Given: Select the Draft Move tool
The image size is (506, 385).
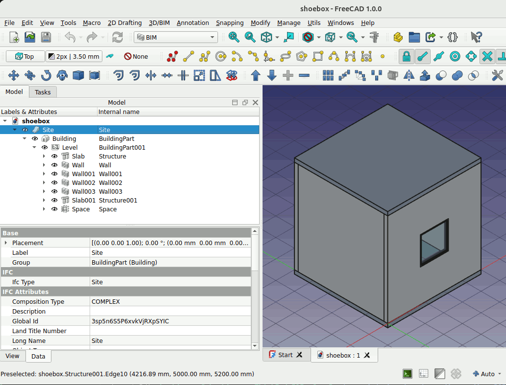Looking at the screenshot, I should point(14,75).
